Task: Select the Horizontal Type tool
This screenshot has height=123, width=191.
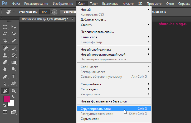Action: pyautogui.click(x=14, y=77)
